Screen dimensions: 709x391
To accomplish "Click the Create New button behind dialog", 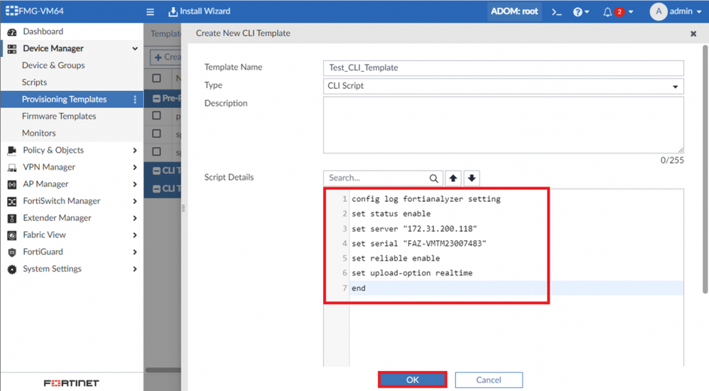I will click(166, 57).
